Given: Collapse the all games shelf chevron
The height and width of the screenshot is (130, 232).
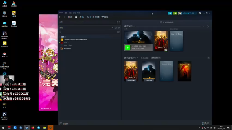Looking at the screenshot, I should point(209,58).
